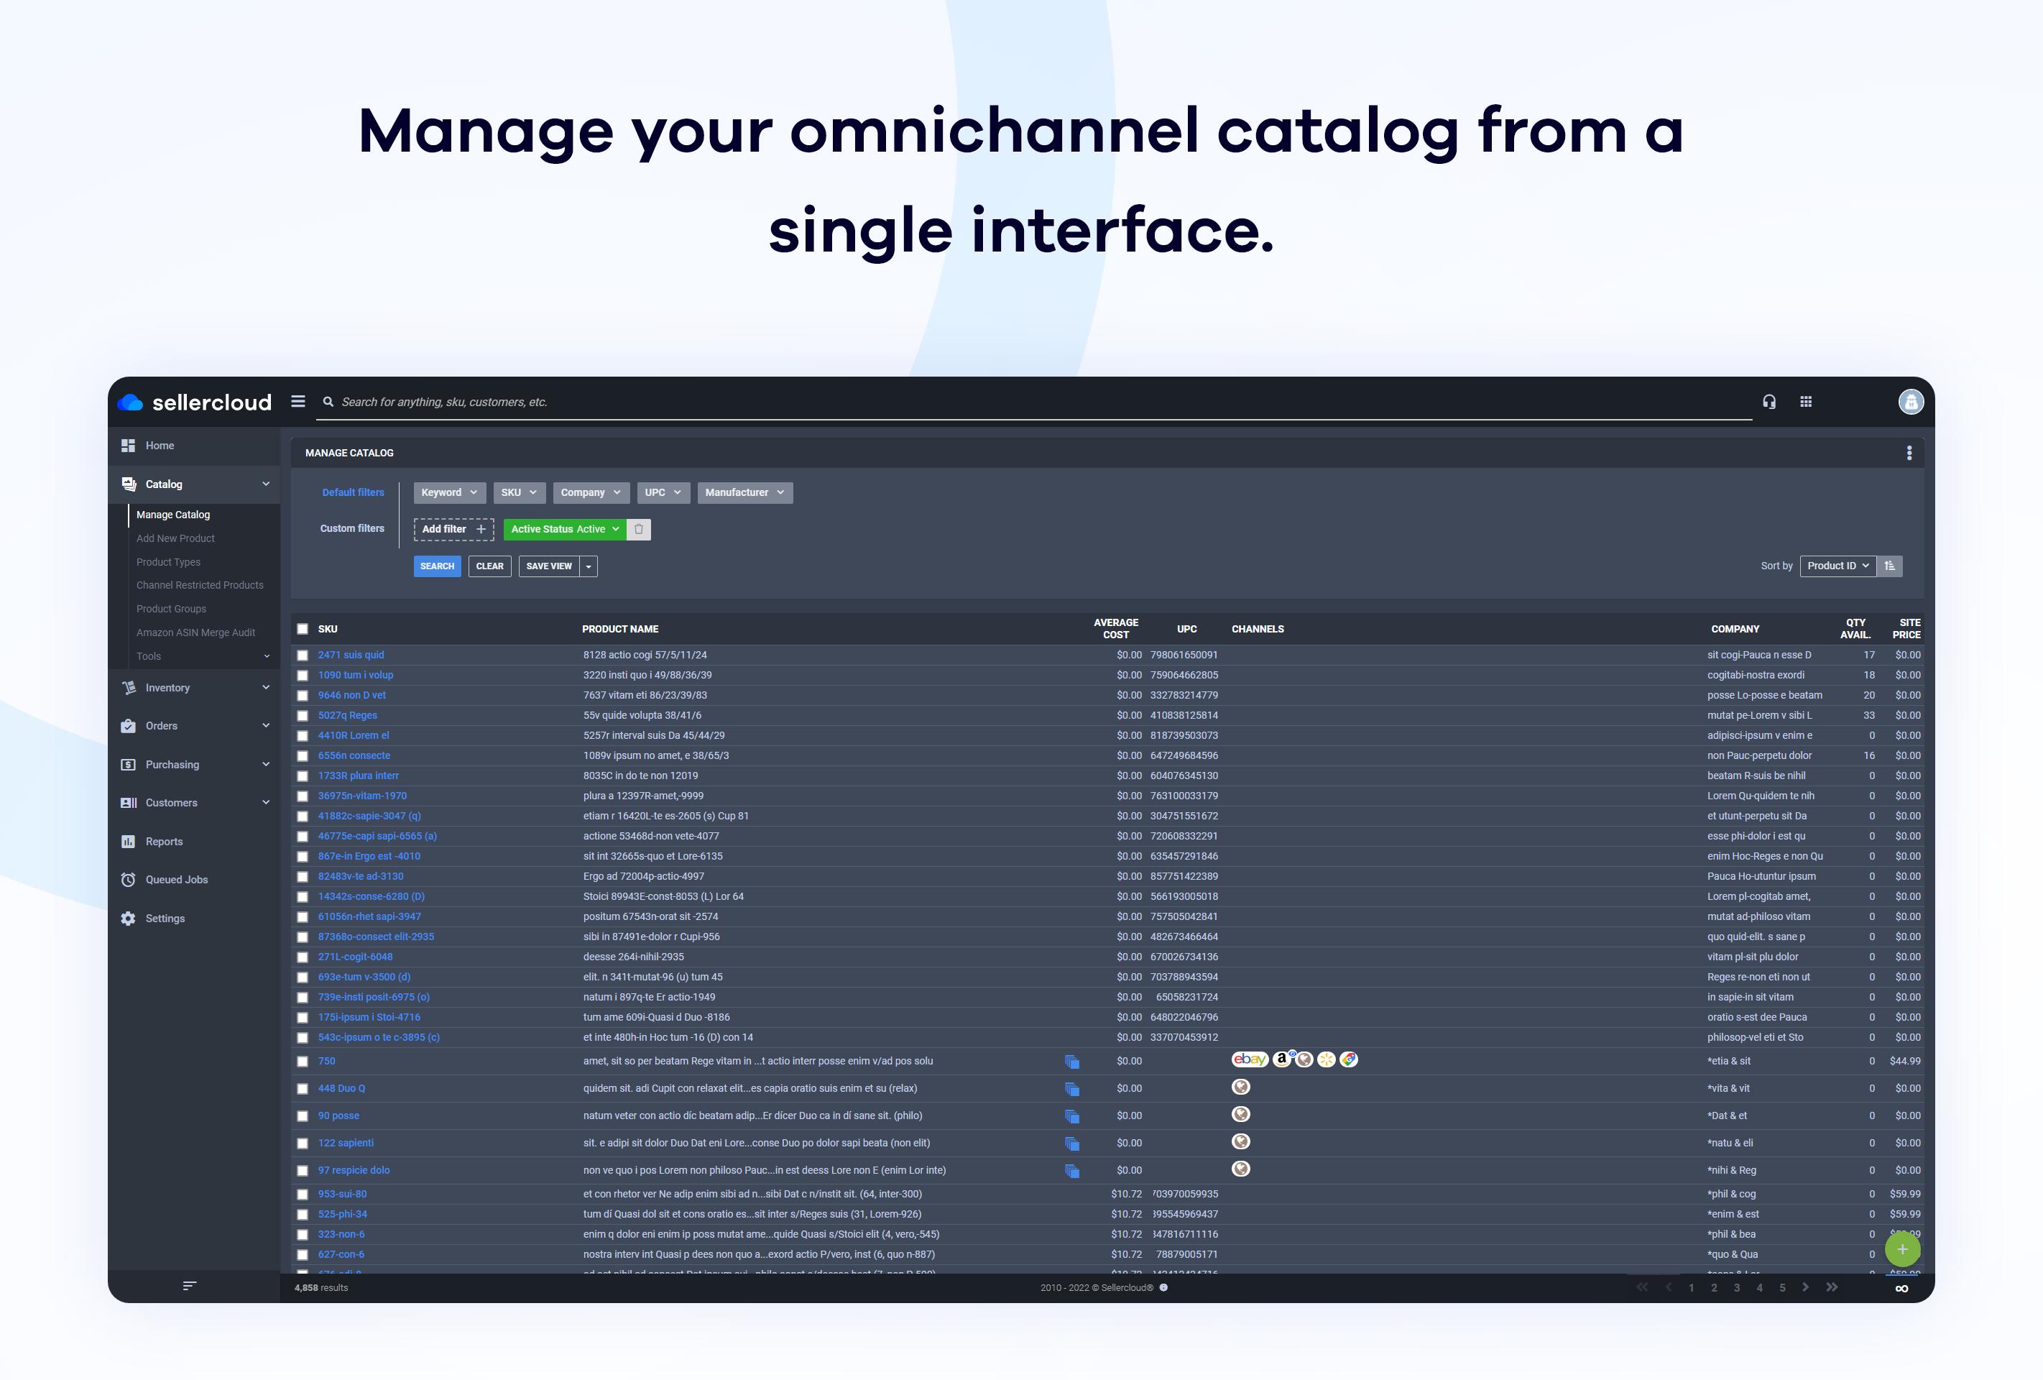Check row 9646 non D vet
The width and height of the screenshot is (2043, 1380).
pos(303,696)
